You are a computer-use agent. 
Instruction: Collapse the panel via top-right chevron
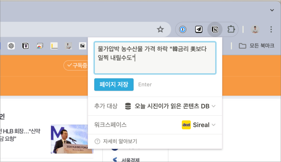tap(272, 10)
